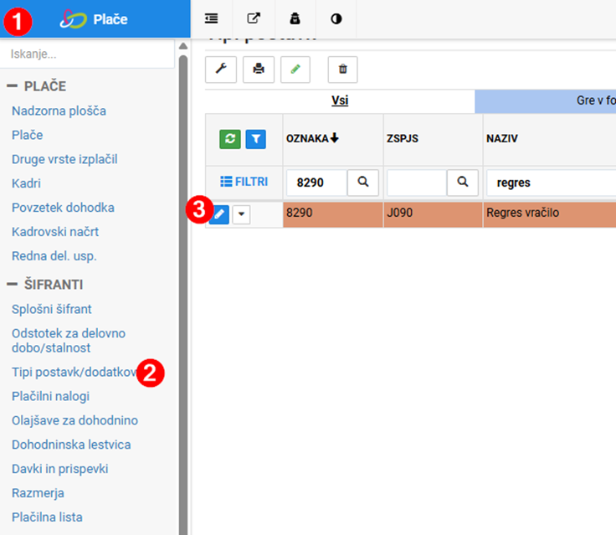The image size is (616, 535).
Task: Sort by ZSPJS column header
Action: point(403,138)
